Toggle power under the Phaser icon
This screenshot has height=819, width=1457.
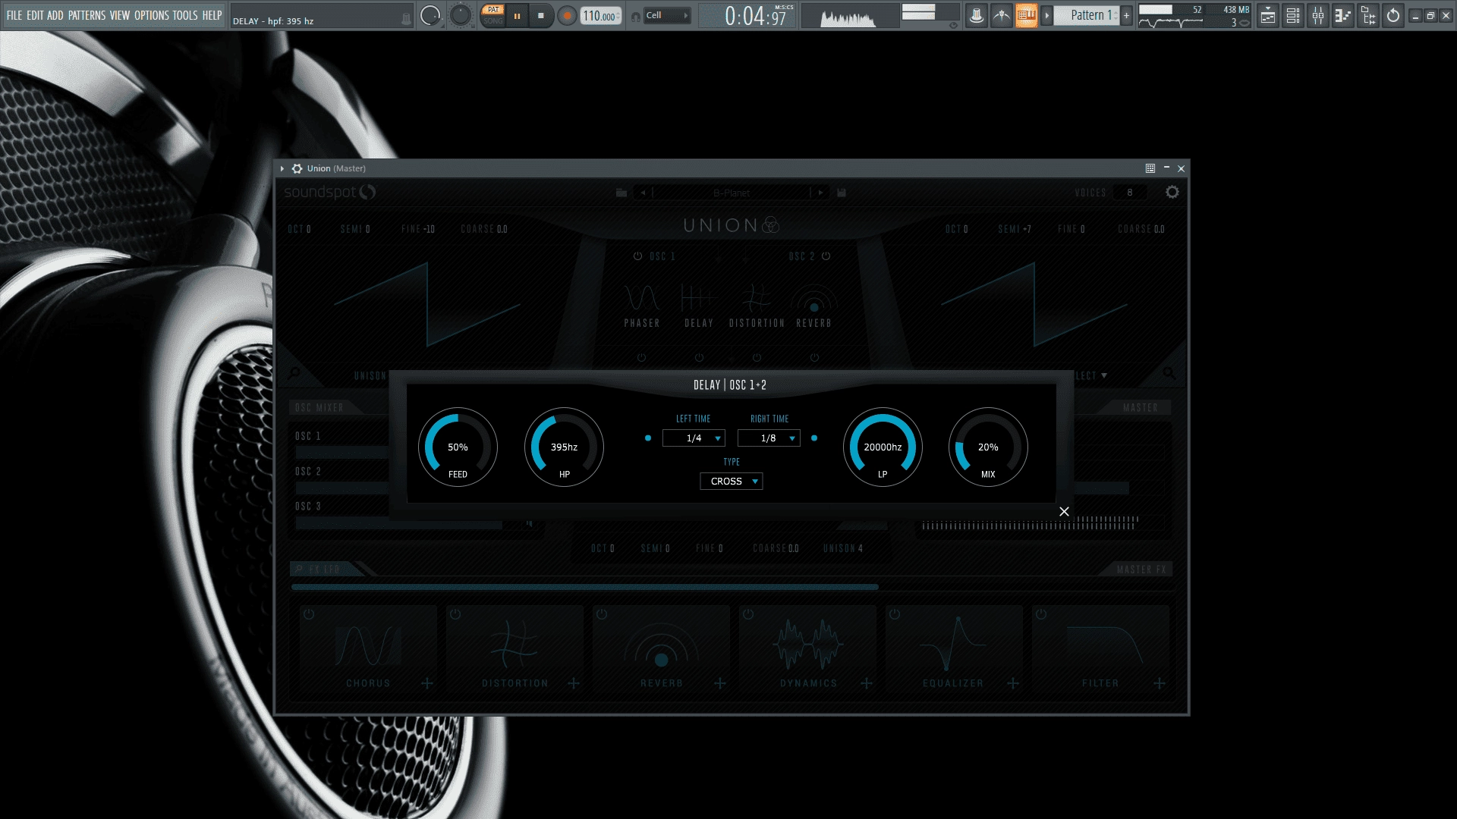pyautogui.click(x=641, y=357)
